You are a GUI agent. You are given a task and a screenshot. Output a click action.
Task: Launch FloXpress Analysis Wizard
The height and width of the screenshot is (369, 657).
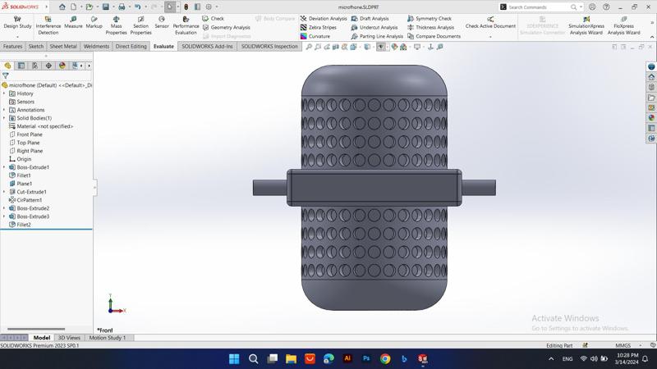pos(623,25)
